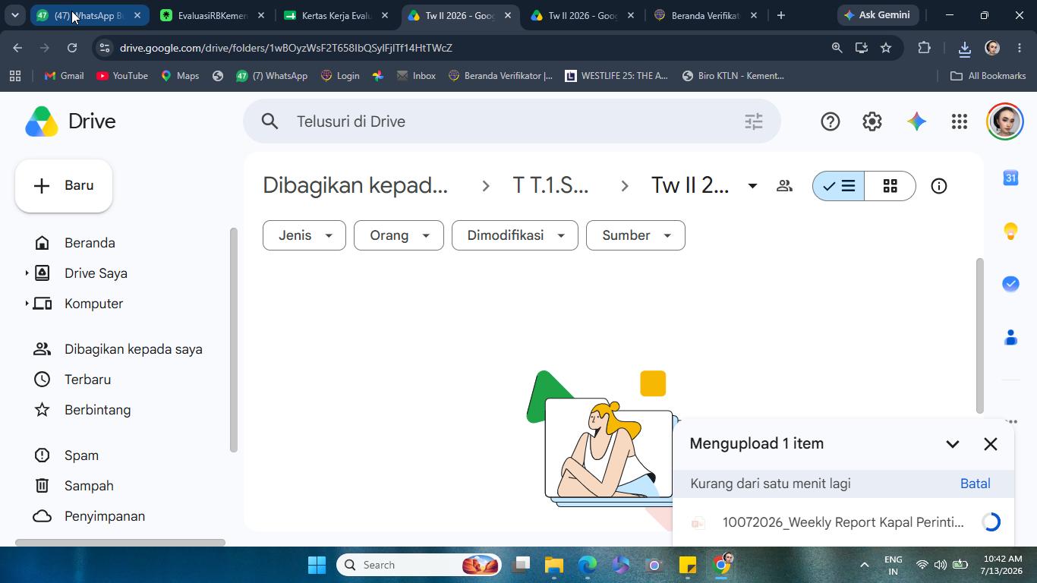The width and height of the screenshot is (1037, 583).
Task: Click the Baru new button
Action: click(64, 186)
